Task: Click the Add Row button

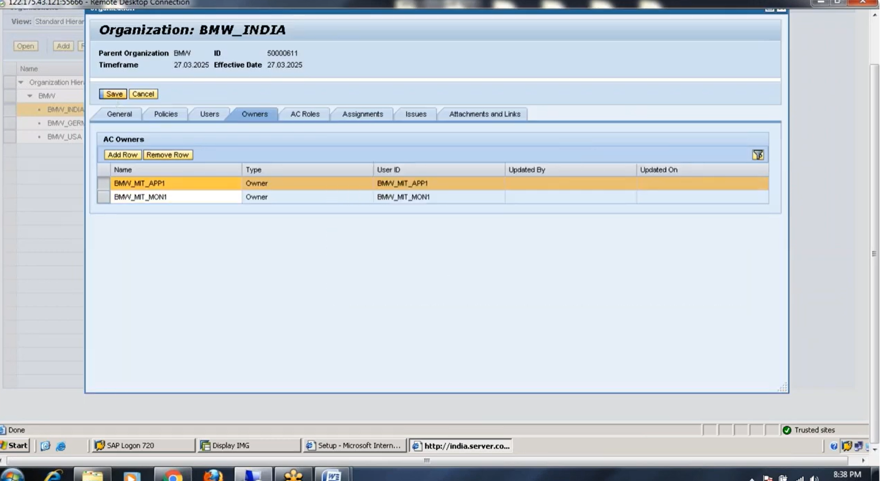Action: [122, 155]
